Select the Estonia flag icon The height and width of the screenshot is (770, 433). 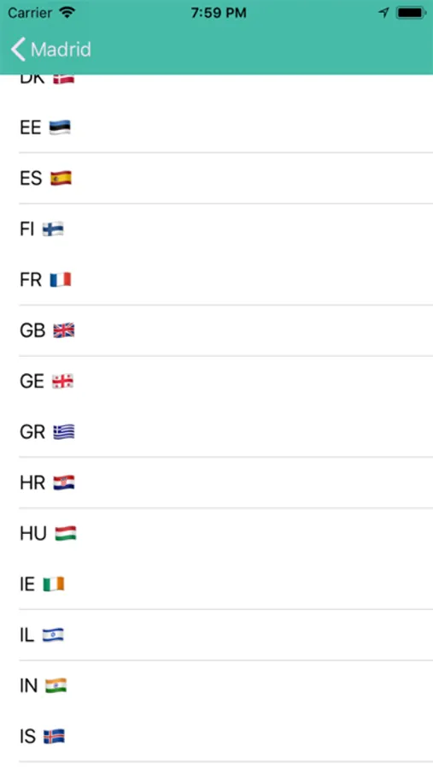coord(60,127)
